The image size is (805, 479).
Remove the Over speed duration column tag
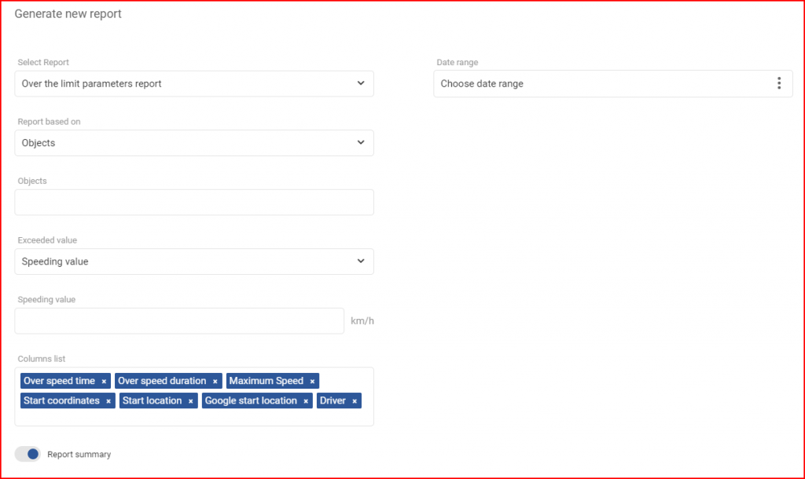(215, 381)
